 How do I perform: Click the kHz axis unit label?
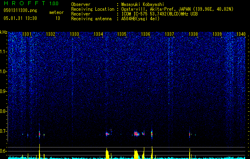click(x=4, y=32)
